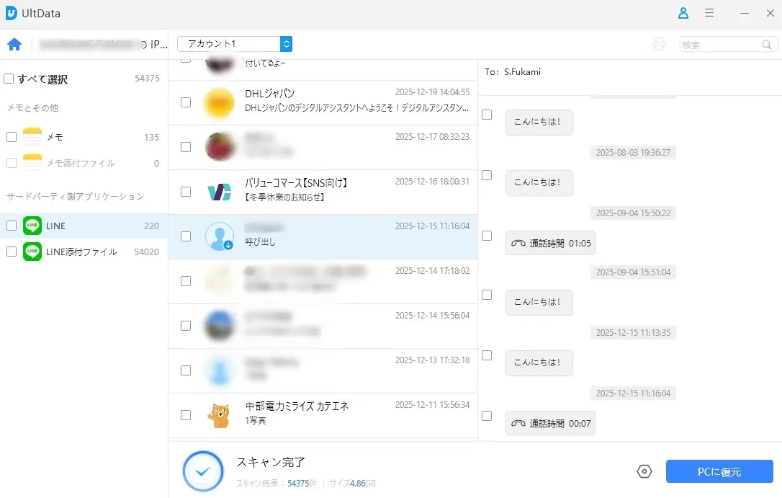Check the DHLジャパン message checkbox
This screenshot has width=782, height=498.
(185, 101)
